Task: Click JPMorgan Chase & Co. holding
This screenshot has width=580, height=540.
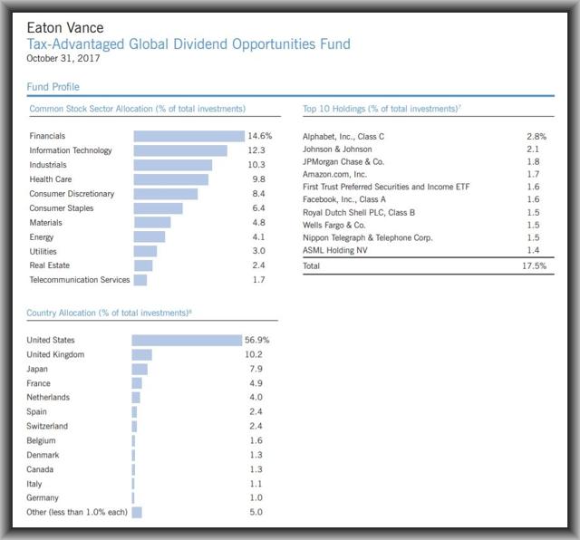Action: [x=343, y=162]
